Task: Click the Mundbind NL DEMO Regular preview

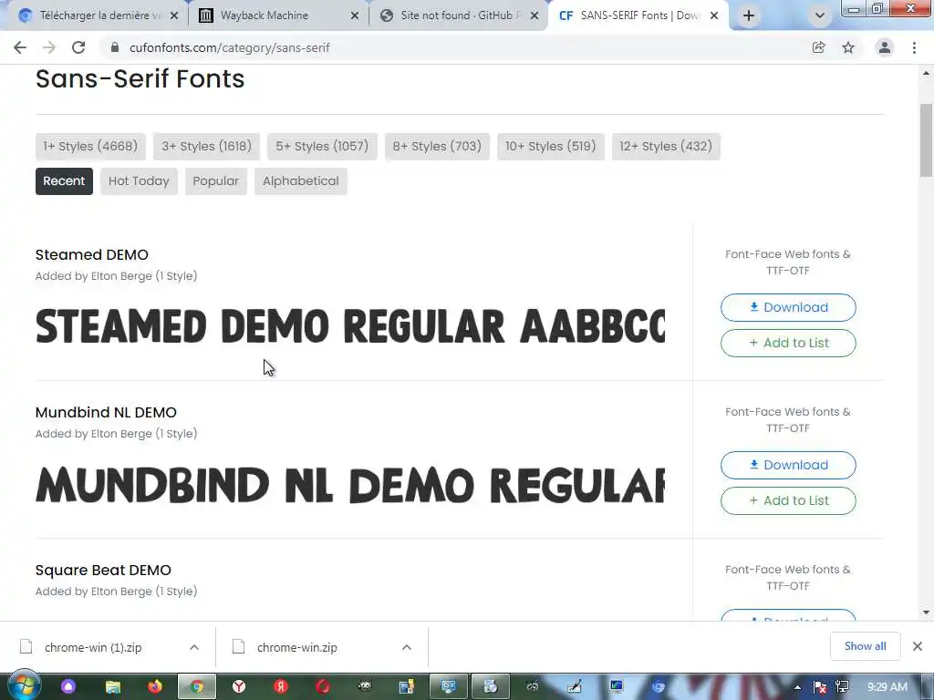Action: click(x=350, y=485)
